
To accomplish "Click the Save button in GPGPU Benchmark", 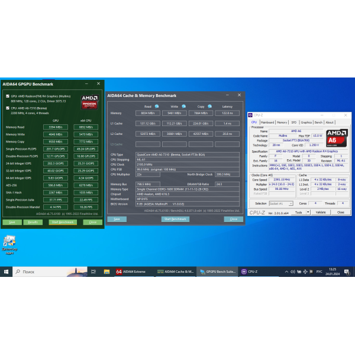I will (12, 222).
